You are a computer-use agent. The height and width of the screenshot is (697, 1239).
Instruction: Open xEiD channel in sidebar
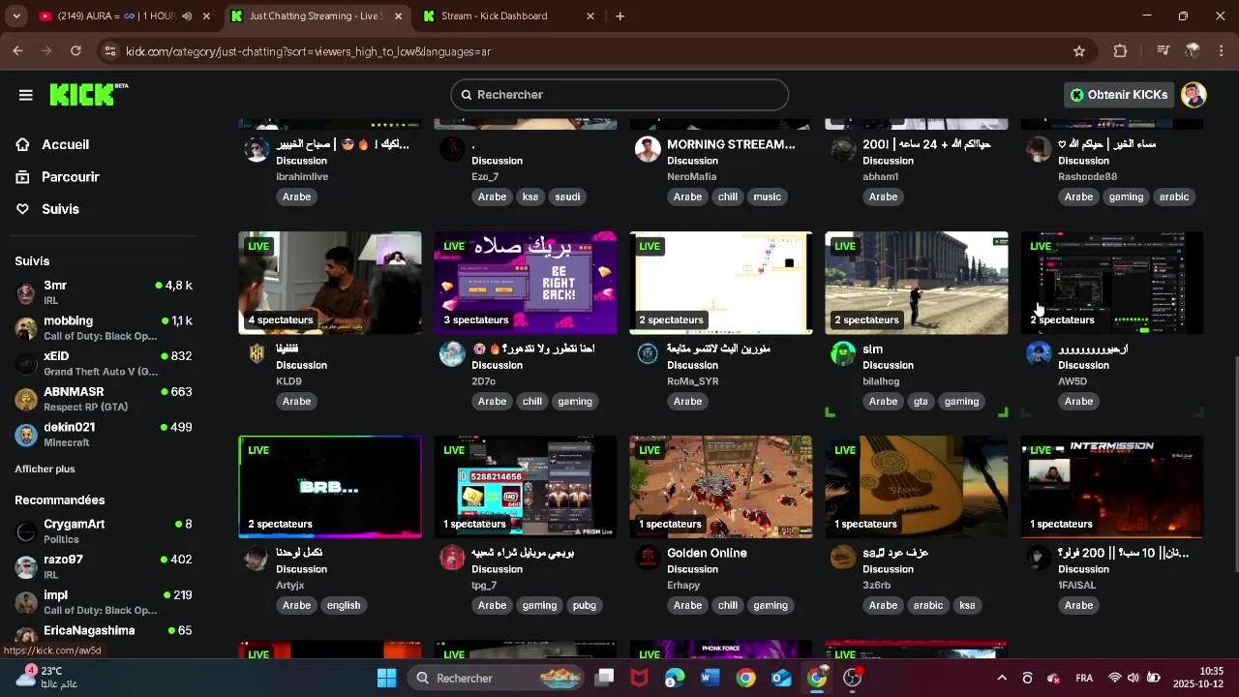coord(104,363)
